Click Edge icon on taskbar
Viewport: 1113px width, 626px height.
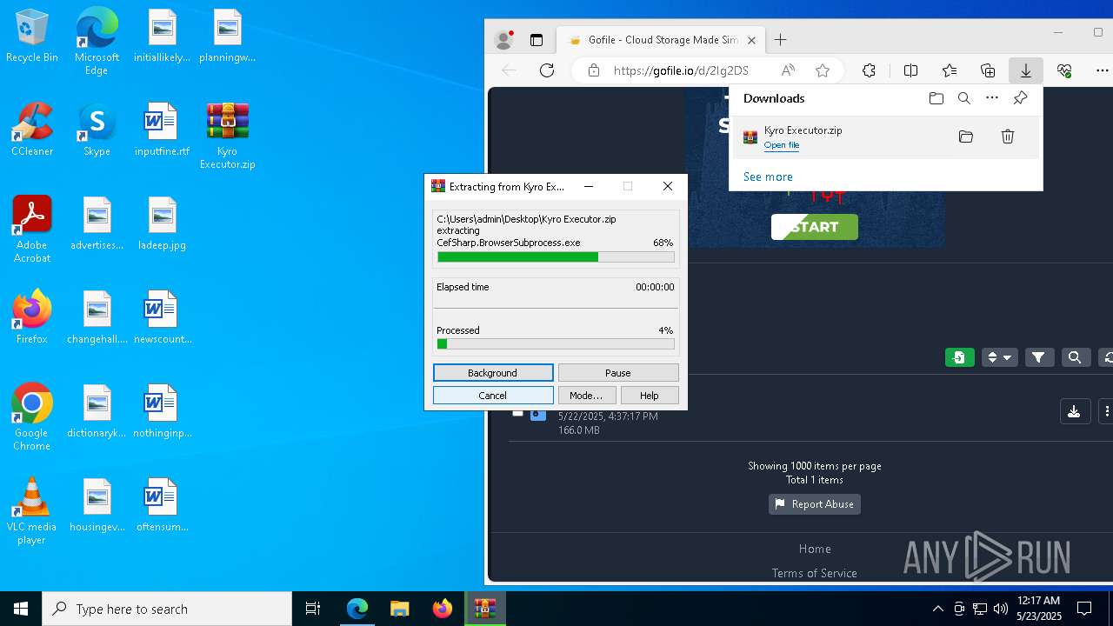coord(357,609)
